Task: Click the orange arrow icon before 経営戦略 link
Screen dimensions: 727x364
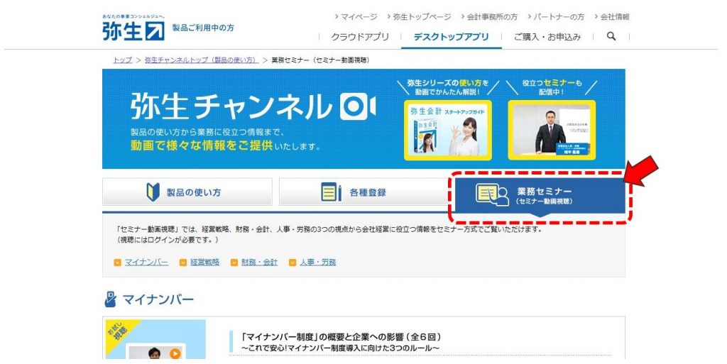Action: pos(183,263)
